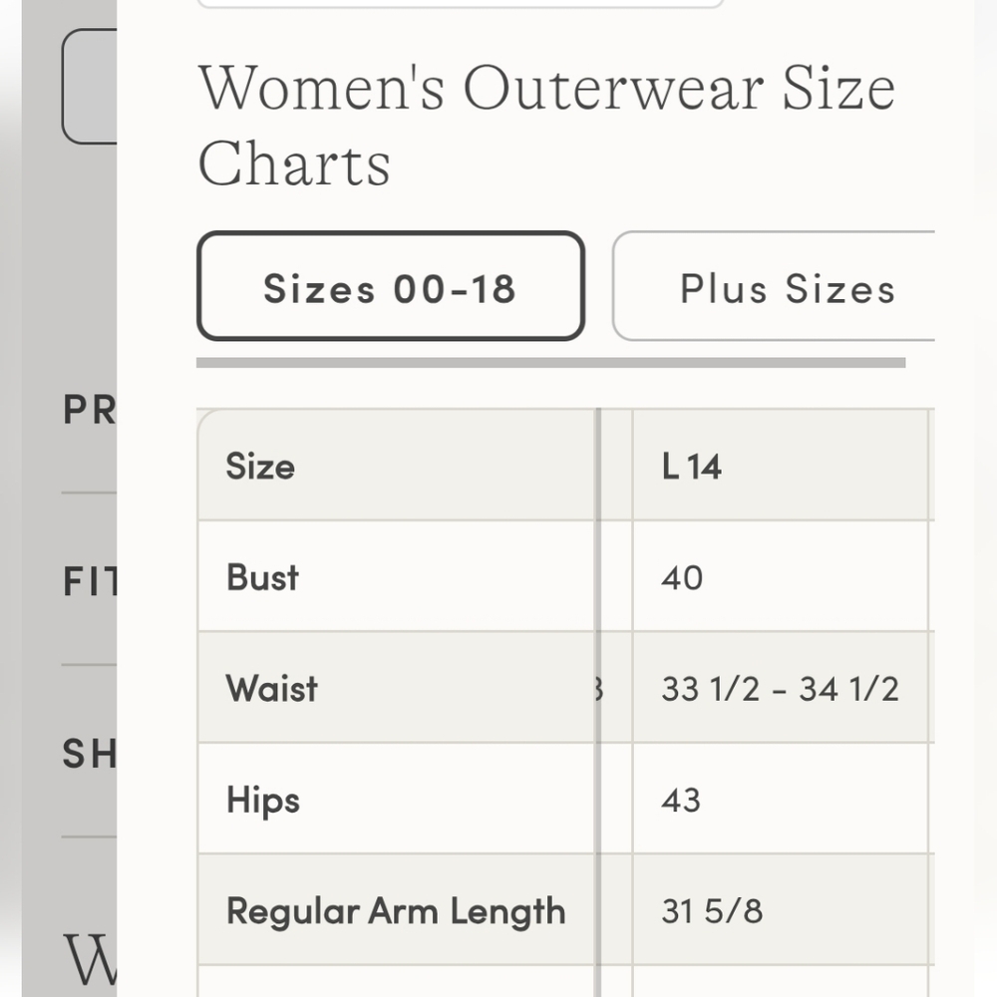Switch to the Plus Sizes tab
The image size is (997, 997).
click(x=774, y=286)
